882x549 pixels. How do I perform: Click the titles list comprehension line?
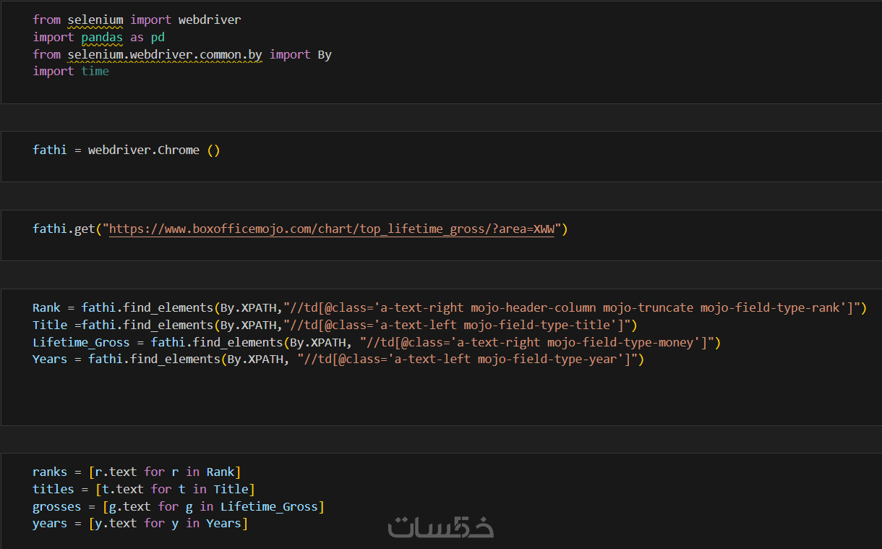pos(143,490)
